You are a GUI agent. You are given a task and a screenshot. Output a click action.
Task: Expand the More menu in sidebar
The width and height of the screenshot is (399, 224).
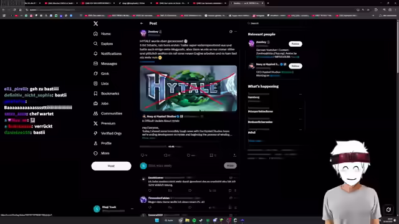[x=102, y=153]
